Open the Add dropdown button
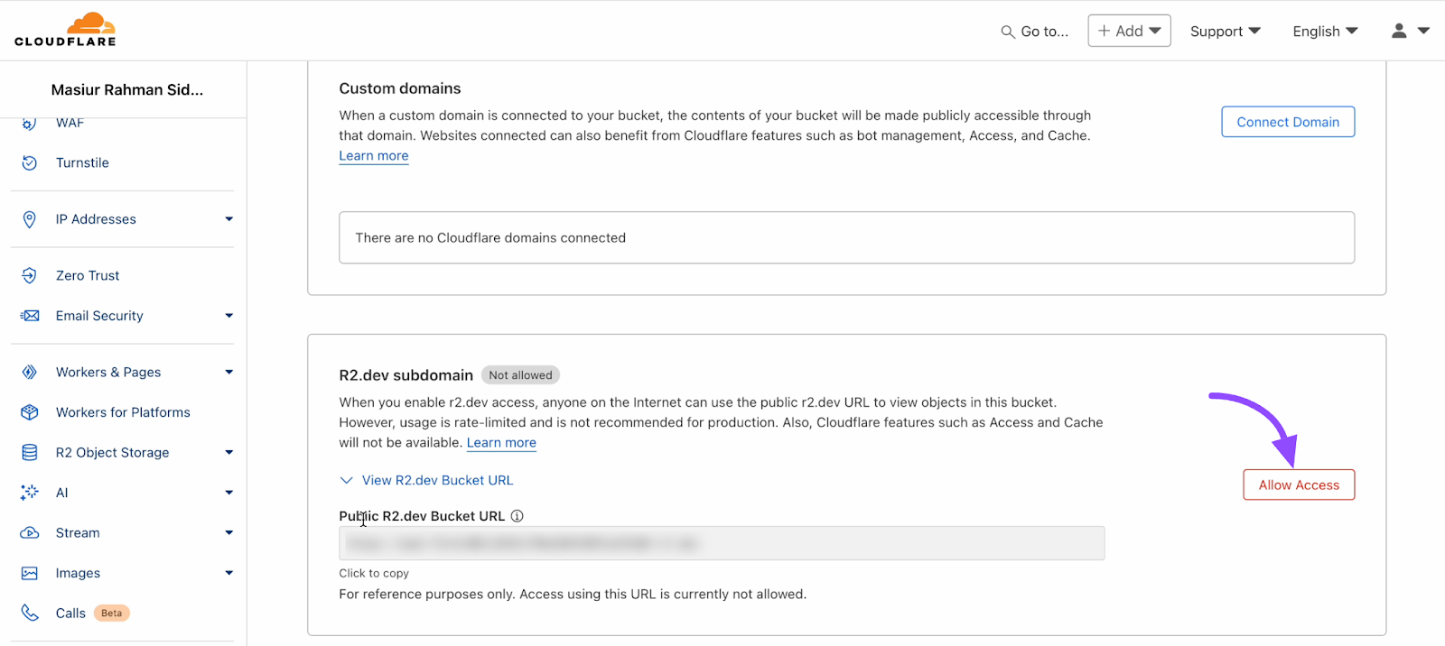Viewport: 1445px width, 646px height. coord(1129,31)
